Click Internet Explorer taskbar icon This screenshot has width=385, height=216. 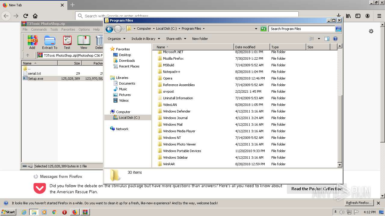pos(24,212)
